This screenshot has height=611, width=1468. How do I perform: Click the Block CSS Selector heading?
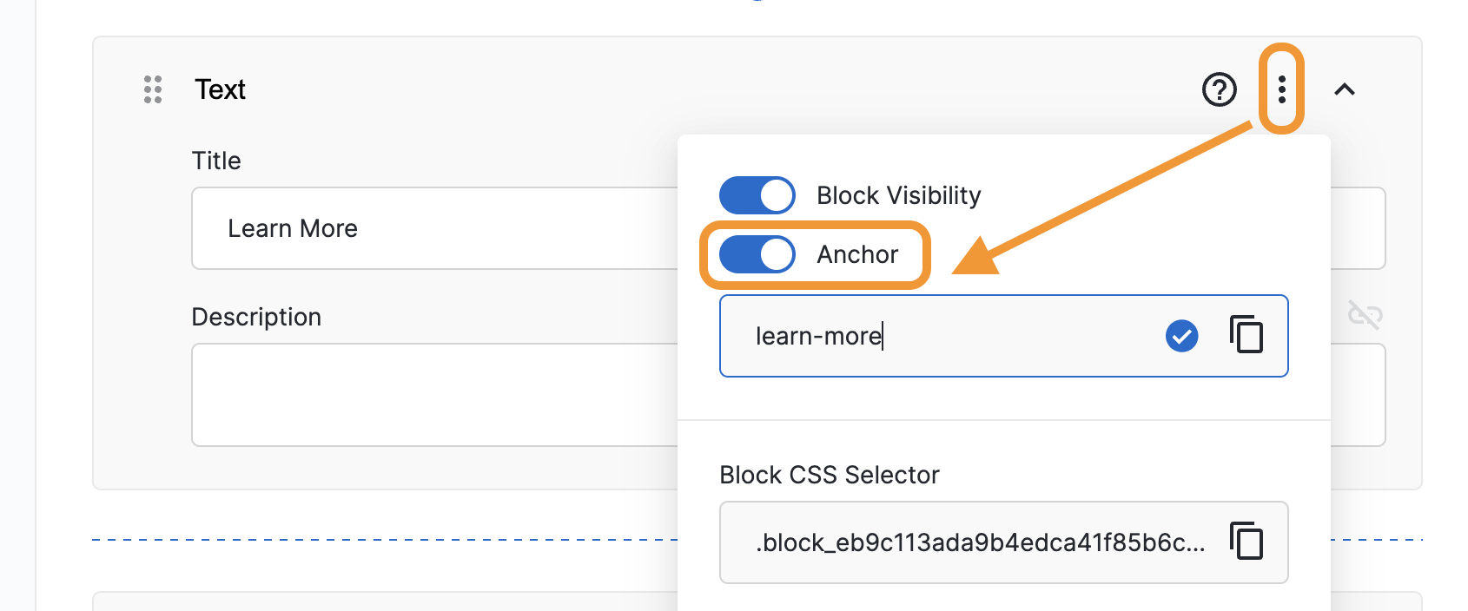829,475
